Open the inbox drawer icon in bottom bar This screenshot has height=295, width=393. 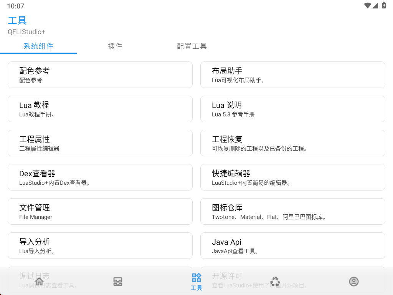[x=118, y=282]
